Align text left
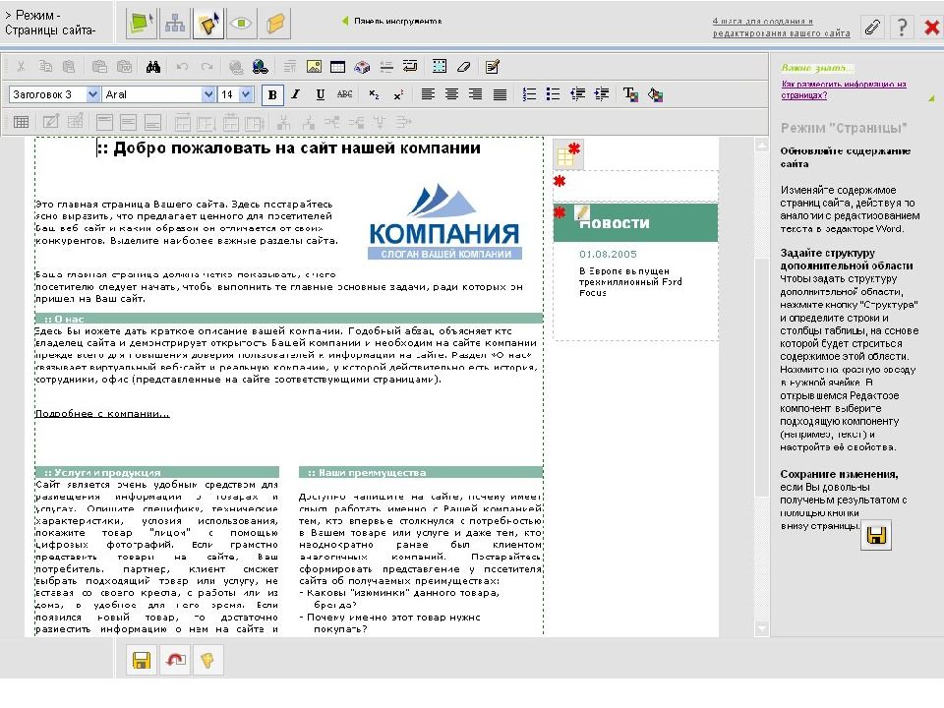The width and height of the screenshot is (944, 708). coord(428,94)
